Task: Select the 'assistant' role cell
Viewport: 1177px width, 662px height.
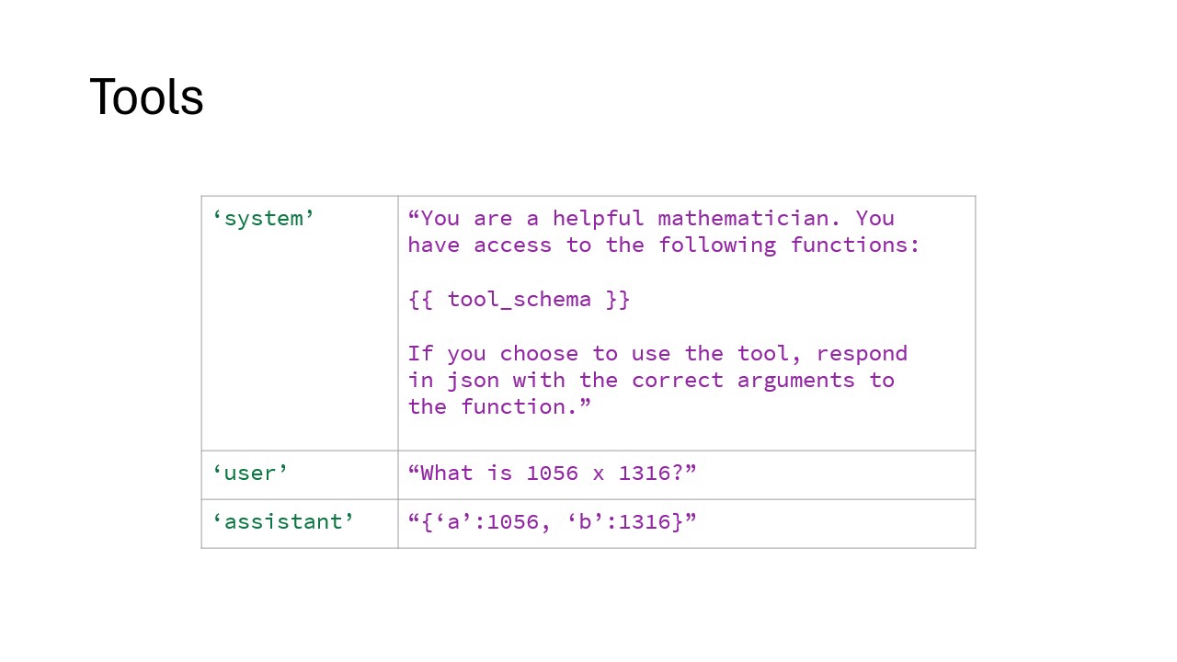Action: click(x=283, y=522)
